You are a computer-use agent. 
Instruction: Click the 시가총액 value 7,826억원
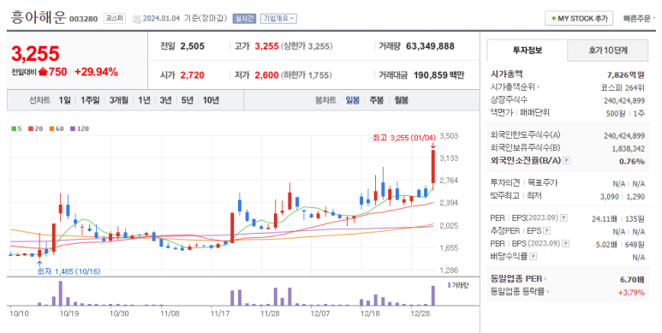pos(626,75)
